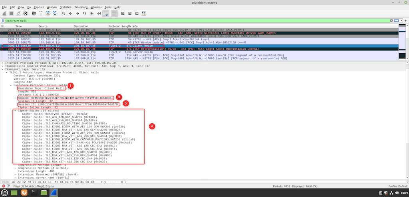Reload this capture file toolbar icon
Screen dimensions: 409x197
[x=55, y=14]
